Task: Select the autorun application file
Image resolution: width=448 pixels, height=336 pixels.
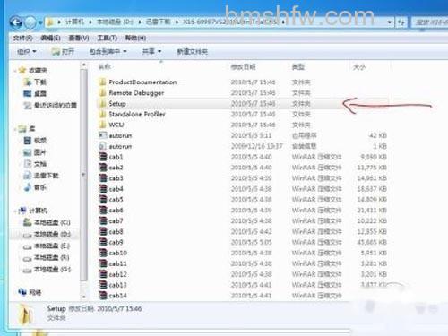Action: point(120,135)
